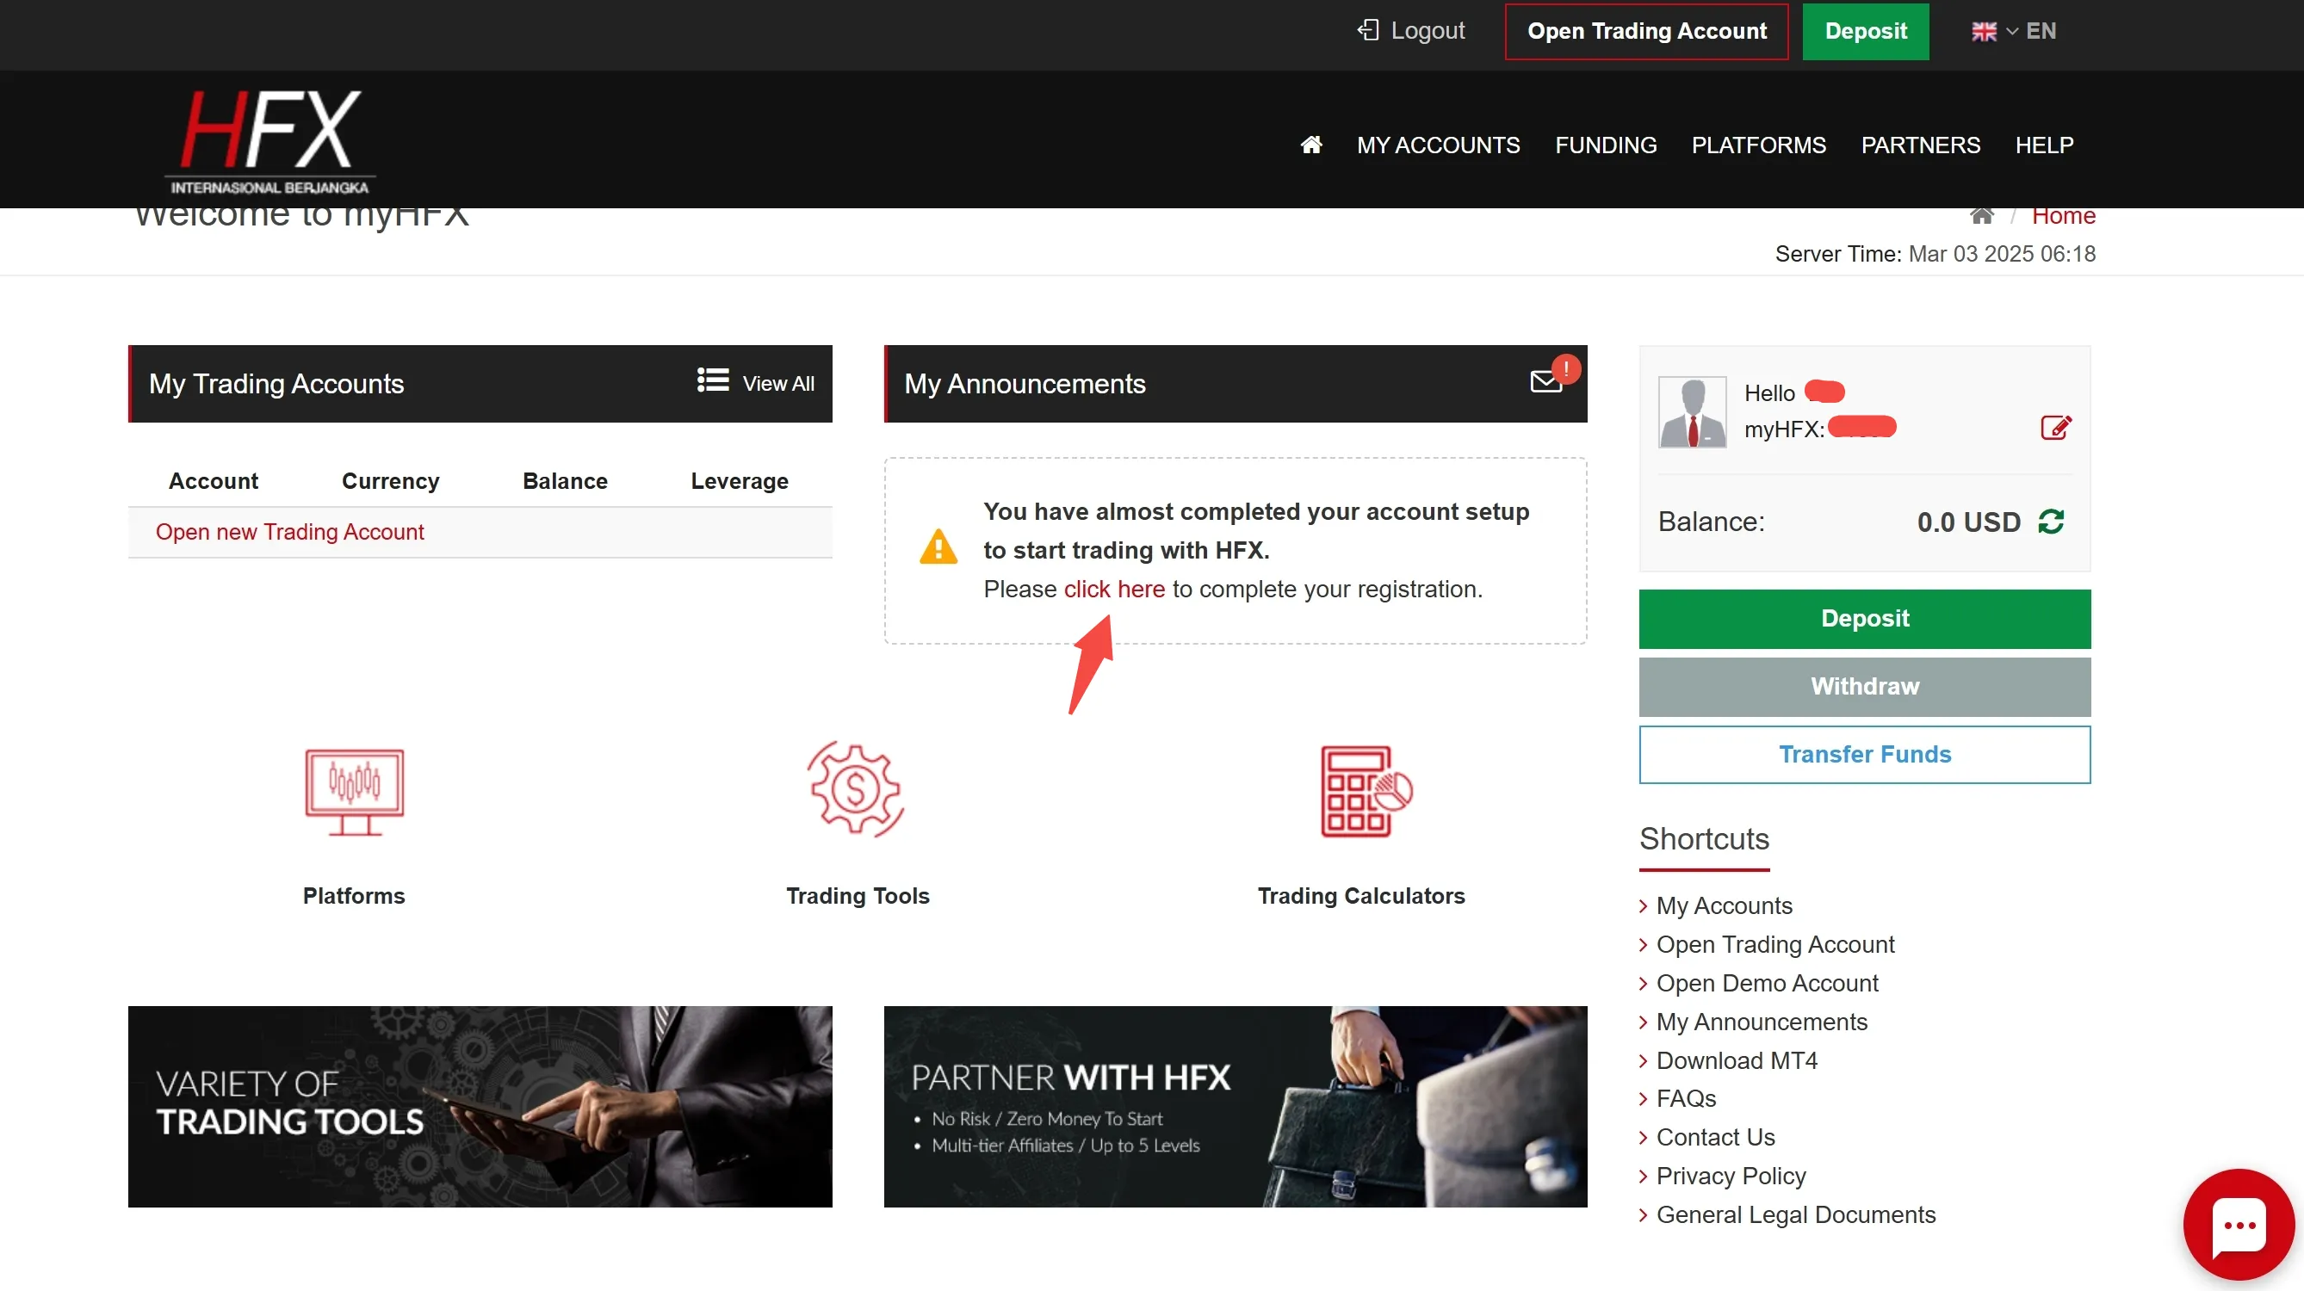The height and width of the screenshot is (1291, 2304).
Task: Open the PLATFORMS menu
Action: click(x=1758, y=145)
